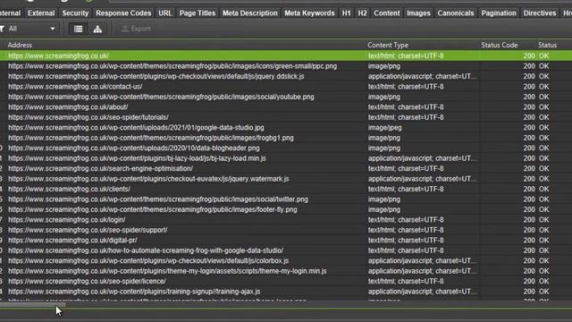The height and width of the screenshot is (322, 572).
Task: Open the Security tab
Action: click(x=75, y=13)
